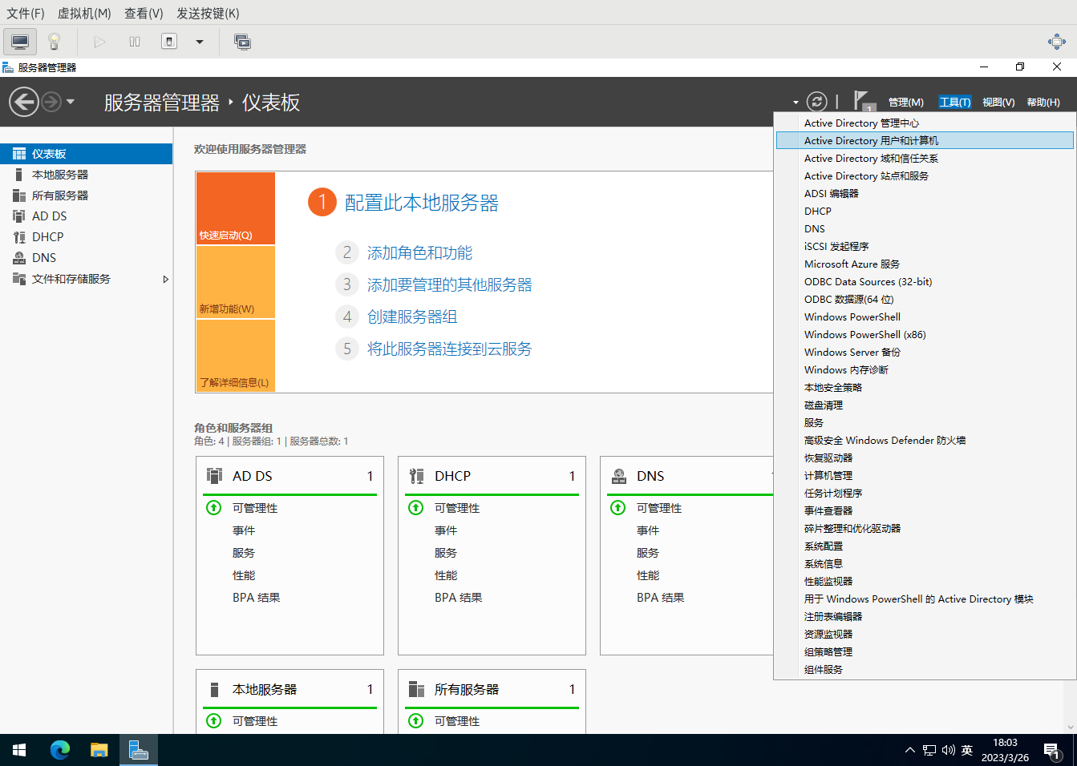Launch Microsoft Edge from the taskbar
The image size is (1077, 766).
[x=60, y=750]
